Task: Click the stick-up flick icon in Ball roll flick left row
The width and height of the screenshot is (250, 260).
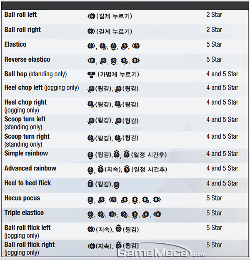Action: point(118,228)
